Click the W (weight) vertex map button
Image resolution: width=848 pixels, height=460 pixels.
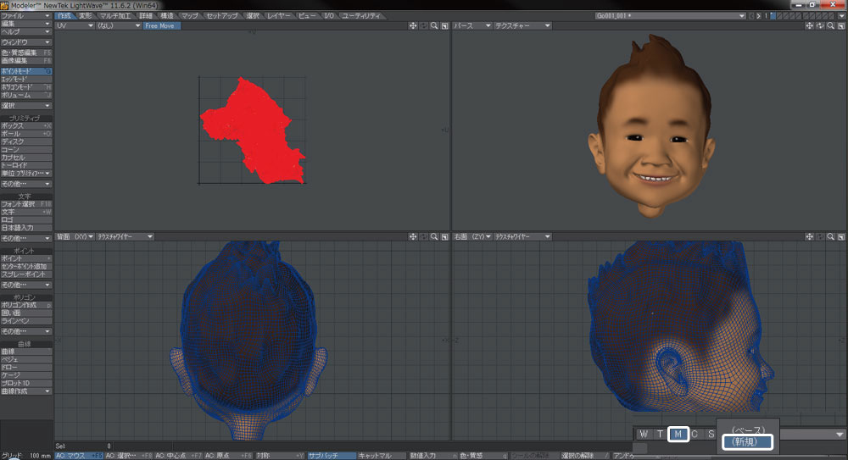pyautogui.click(x=644, y=435)
